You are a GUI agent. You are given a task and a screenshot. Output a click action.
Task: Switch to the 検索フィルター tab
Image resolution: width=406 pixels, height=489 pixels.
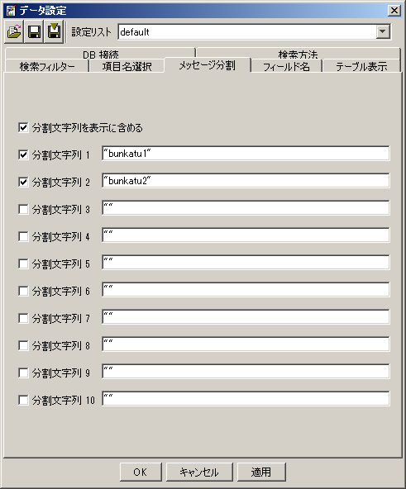click(x=47, y=66)
